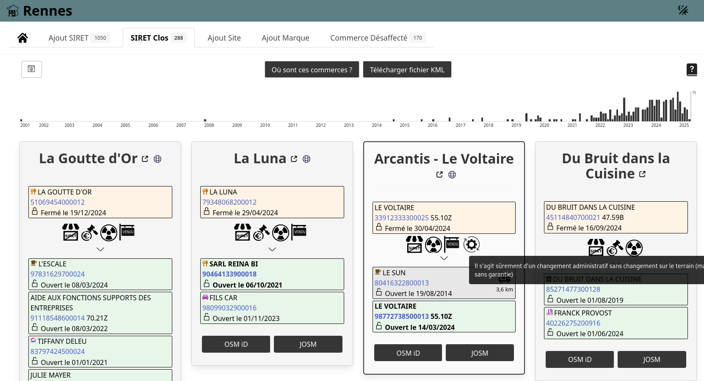Go to Ajout Marque tab
The image size is (704, 381).
286,38
